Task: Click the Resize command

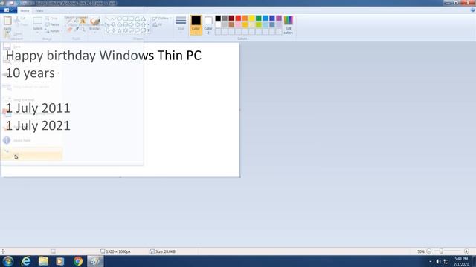Action: [x=53, y=24]
